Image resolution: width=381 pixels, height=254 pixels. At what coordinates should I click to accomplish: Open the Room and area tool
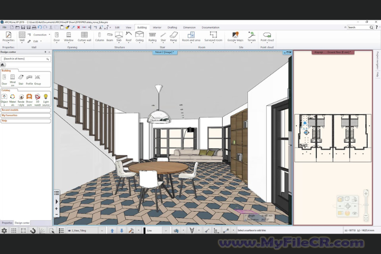pos(191,37)
